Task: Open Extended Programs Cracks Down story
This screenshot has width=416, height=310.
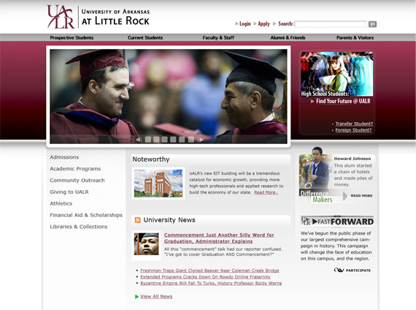Action: pyautogui.click(x=205, y=277)
